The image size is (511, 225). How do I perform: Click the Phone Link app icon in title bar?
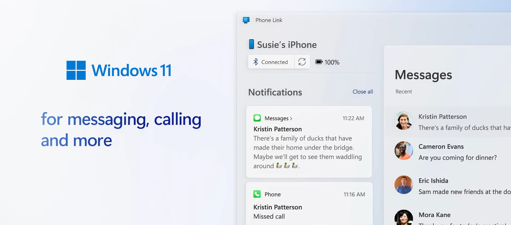point(246,20)
